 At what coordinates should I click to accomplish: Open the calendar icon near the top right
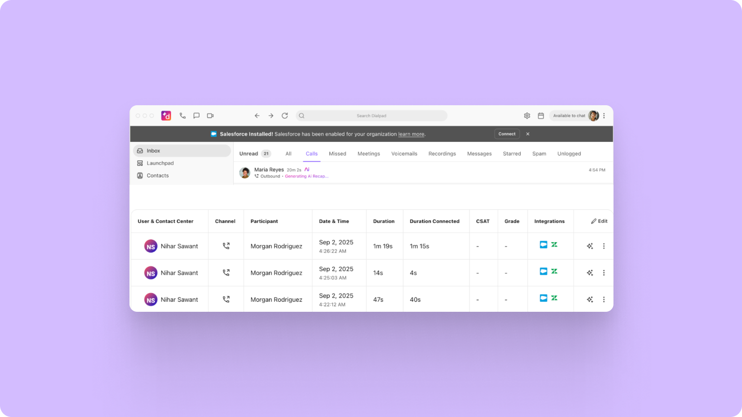541,115
